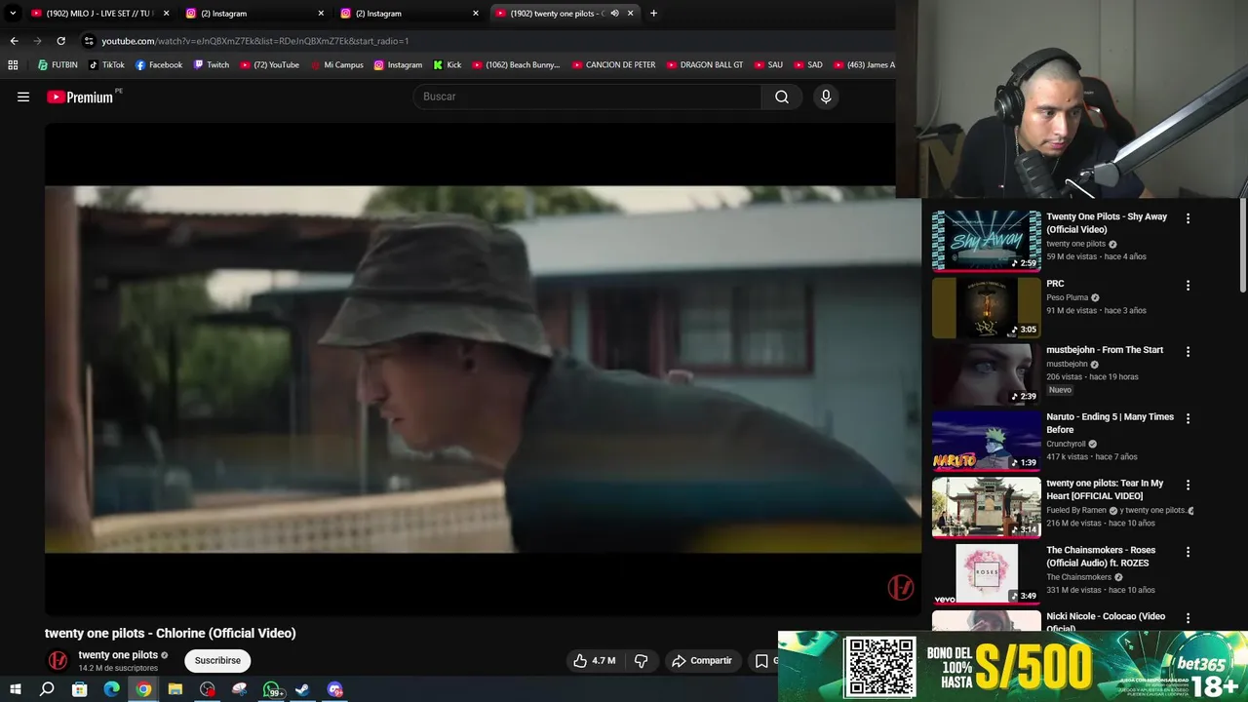Open Instagram bookmark
Image resolution: width=1248 pixels, height=702 pixels.
pyautogui.click(x=398, y=65)
